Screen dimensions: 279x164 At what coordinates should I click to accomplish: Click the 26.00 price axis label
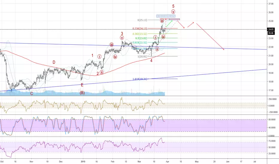click(x=271, y=13)
